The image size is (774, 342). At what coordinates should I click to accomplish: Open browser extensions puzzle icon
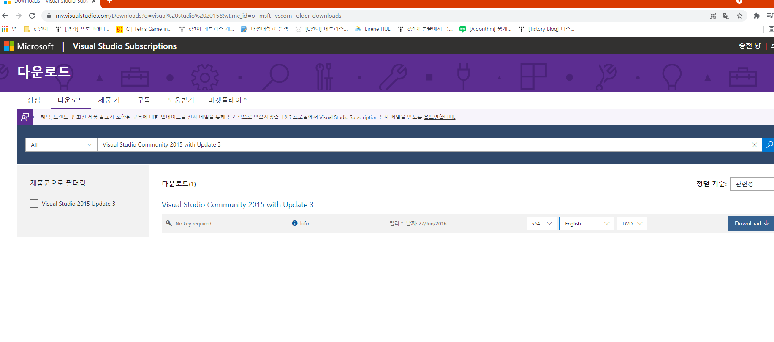(x=757, y=16)
